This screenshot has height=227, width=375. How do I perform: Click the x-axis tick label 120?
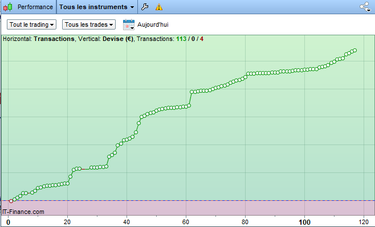coord(364,222)
